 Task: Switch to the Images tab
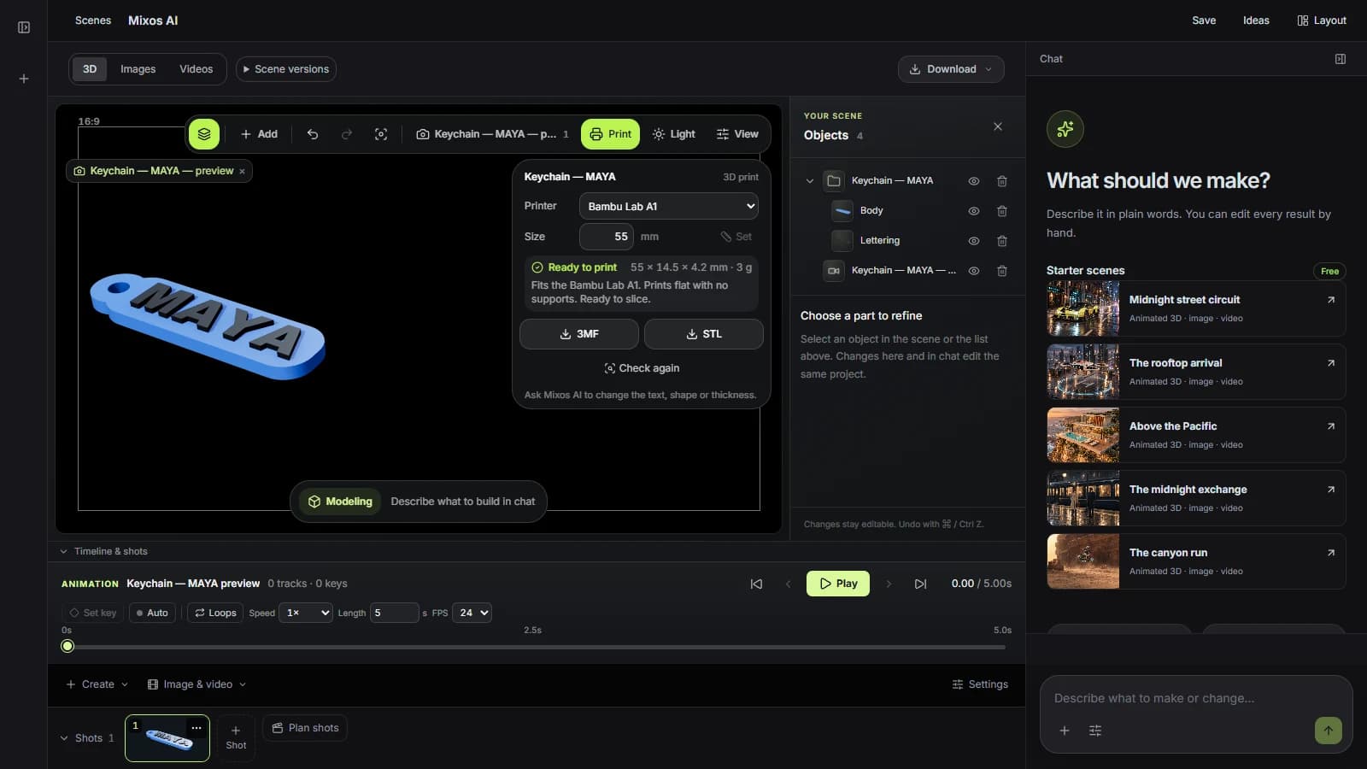click(x=138, y=69)
